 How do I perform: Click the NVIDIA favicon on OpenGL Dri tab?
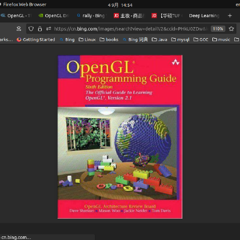[41, 16]
